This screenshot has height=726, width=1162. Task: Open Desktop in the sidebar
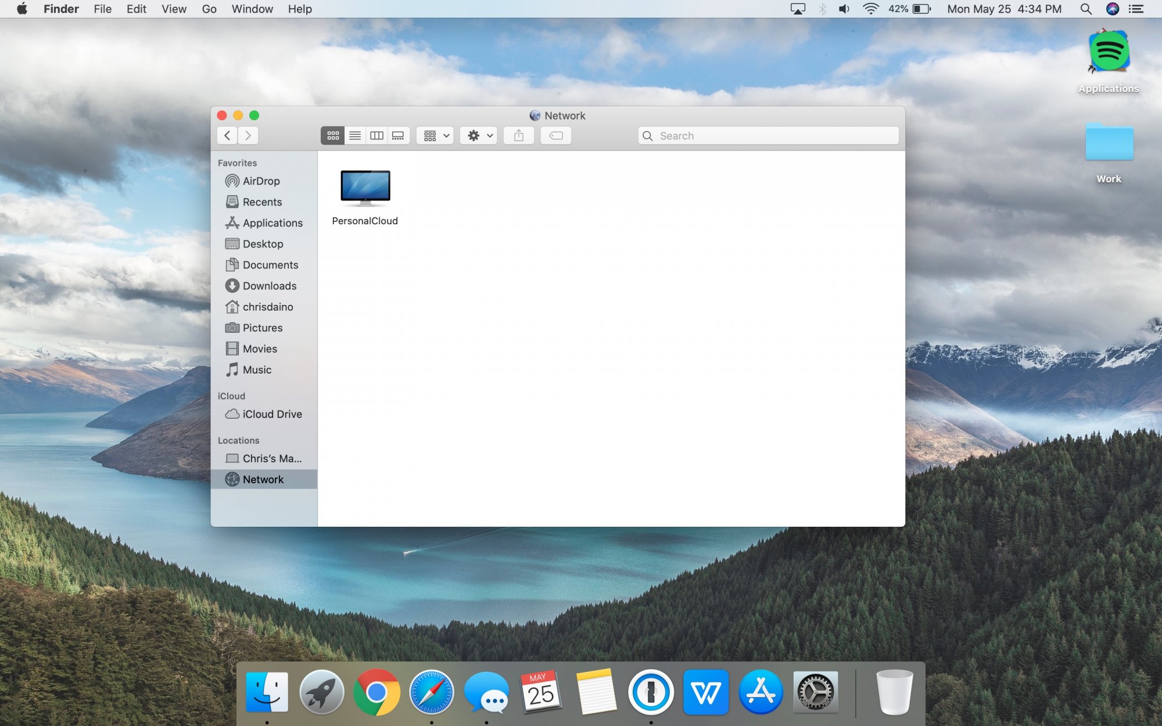point(264,243)
